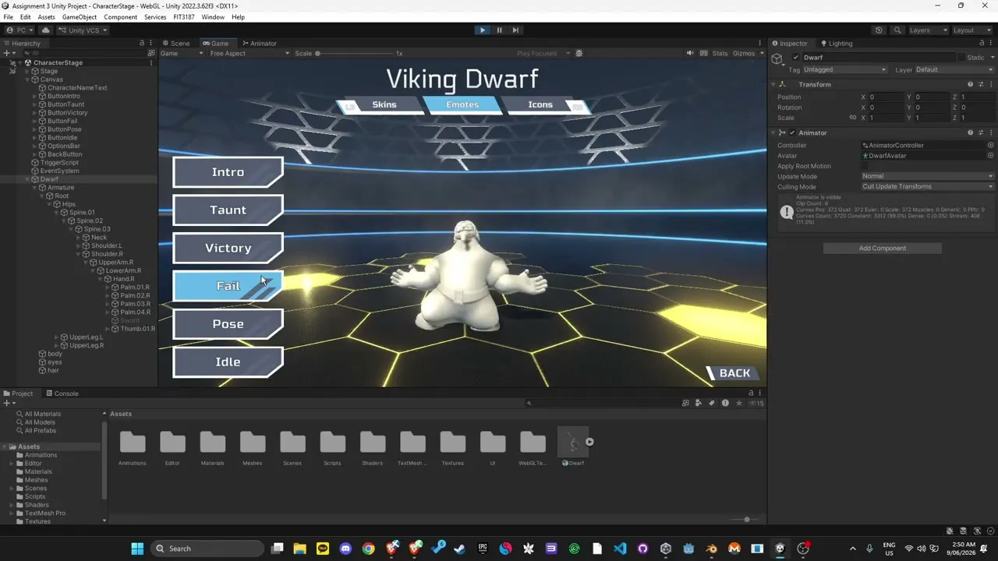Open the Window menu
The width and height of the screenshot is (998, 561).
coord(213,17)
